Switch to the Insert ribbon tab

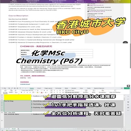pos(39,88)
